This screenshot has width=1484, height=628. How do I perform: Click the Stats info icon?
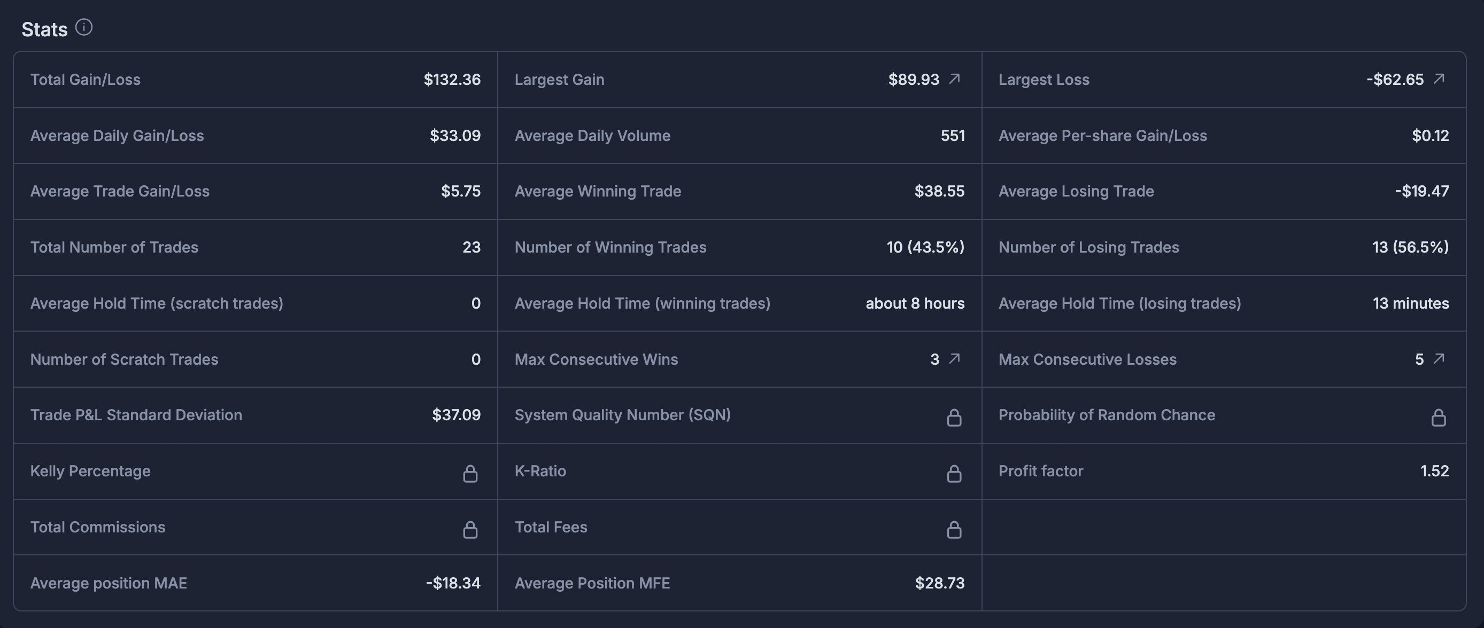[84, 28]
